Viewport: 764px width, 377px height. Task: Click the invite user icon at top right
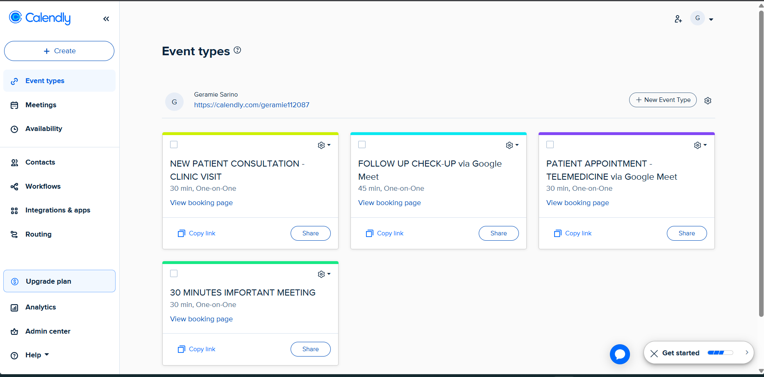click(678, 19)
